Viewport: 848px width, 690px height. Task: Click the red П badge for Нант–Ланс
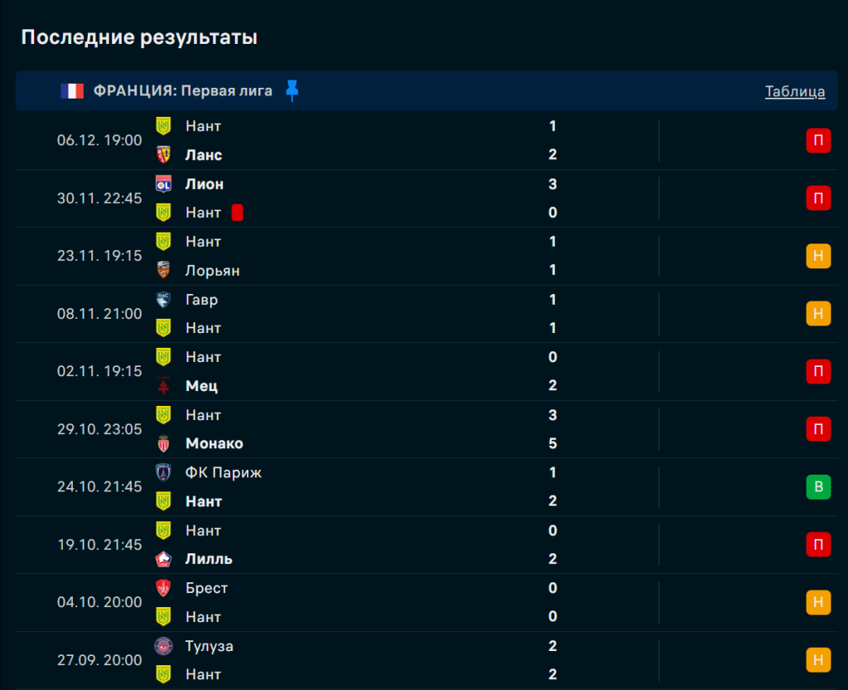[x=818, y=141]
